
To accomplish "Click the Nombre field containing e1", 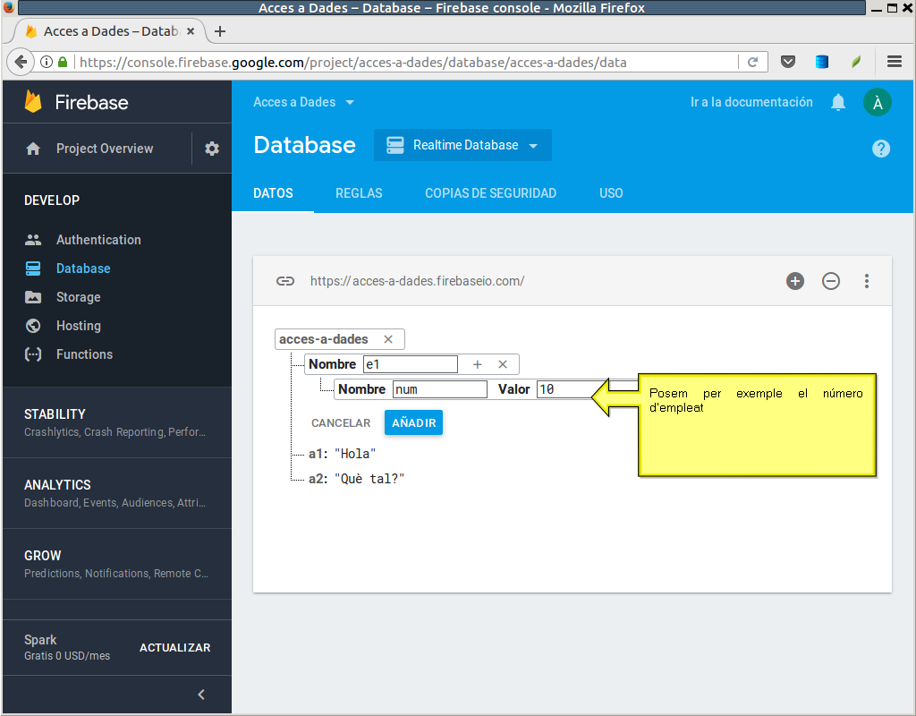I will coord(410,364).
